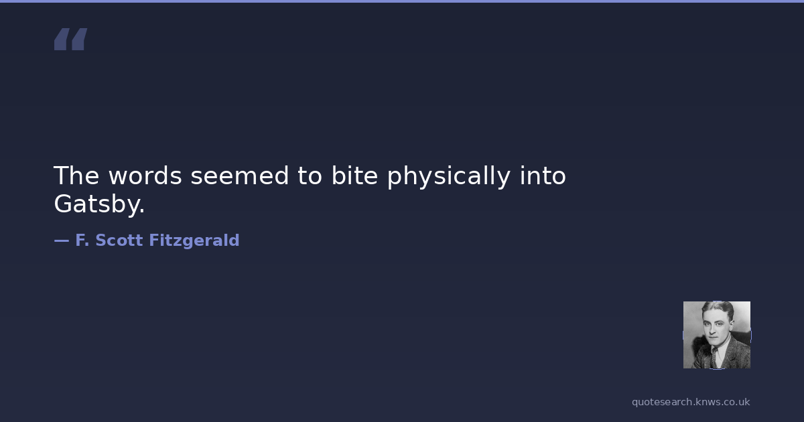Click the author portrait thumbnail
The image size is (804, 422).
(716, 335)
